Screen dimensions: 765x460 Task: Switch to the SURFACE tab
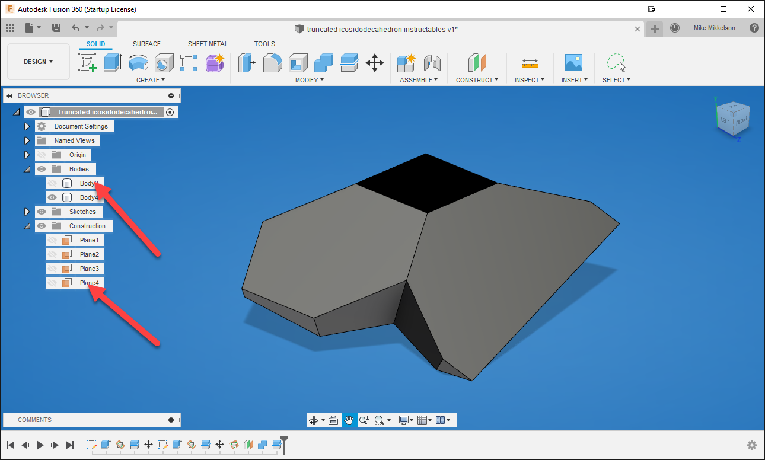(x=146, y=43)
